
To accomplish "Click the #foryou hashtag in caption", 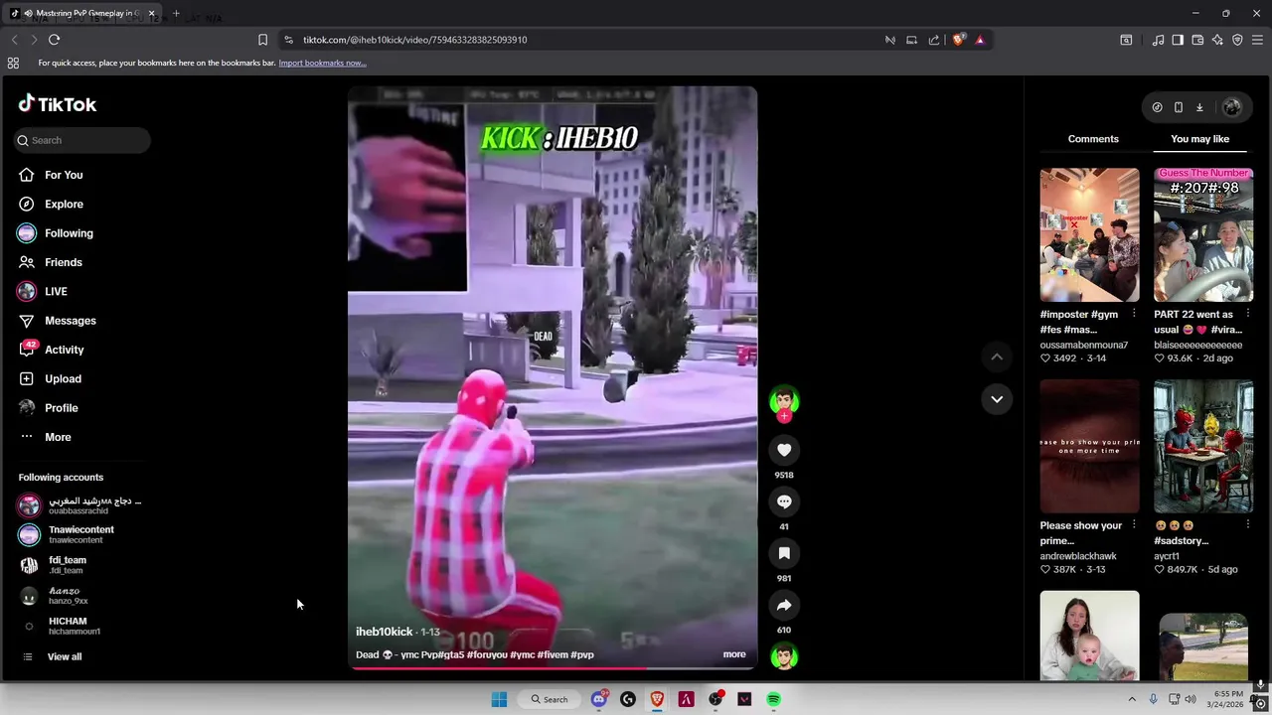I will 487,654.
